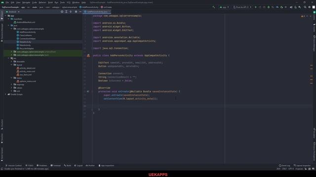Image resolution: width=316 pixels, height=177 pixels.
Task: Open the Navigate menu
Action: 26,2
